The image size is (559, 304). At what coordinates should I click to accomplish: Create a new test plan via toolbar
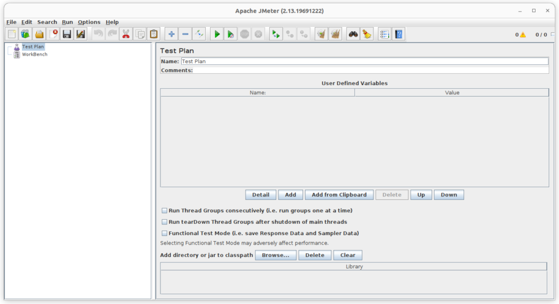click(12, 34)
